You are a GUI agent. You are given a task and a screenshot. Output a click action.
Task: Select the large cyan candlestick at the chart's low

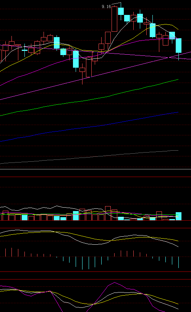(x=76, y=59)
